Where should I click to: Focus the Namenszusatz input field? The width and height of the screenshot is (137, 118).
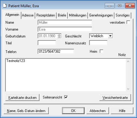98,43
